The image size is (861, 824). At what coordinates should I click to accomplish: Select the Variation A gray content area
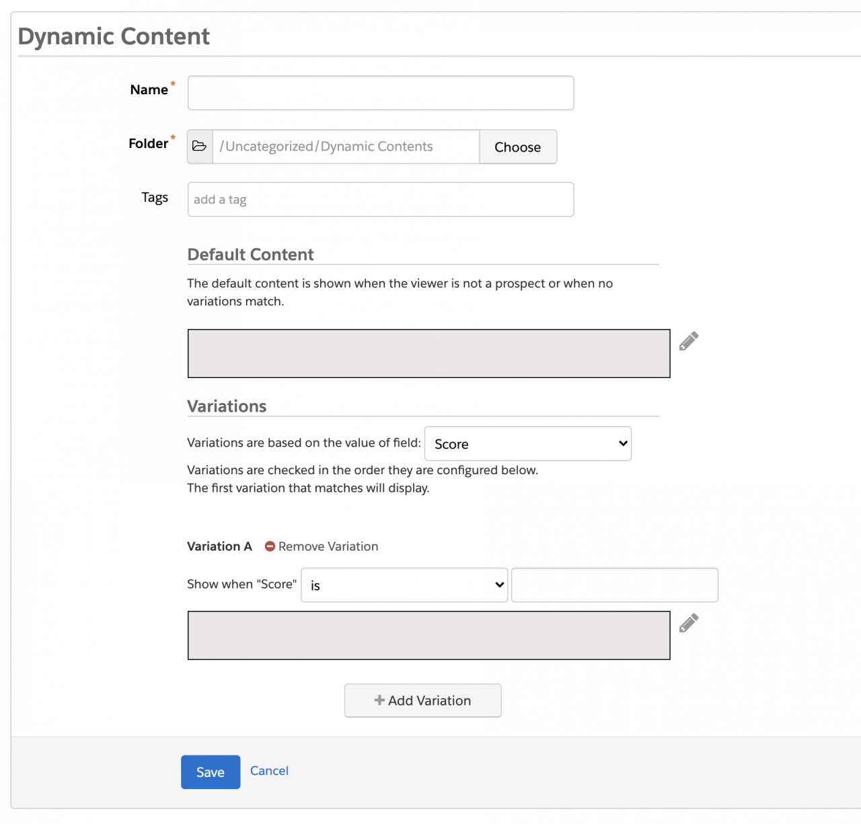click(x=428, y=635)
